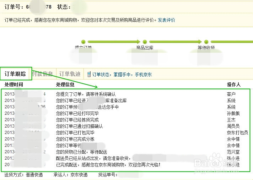Open the 发表评价 review link
The height and width of the screenshot is (180, 253).
coord(166,20)
